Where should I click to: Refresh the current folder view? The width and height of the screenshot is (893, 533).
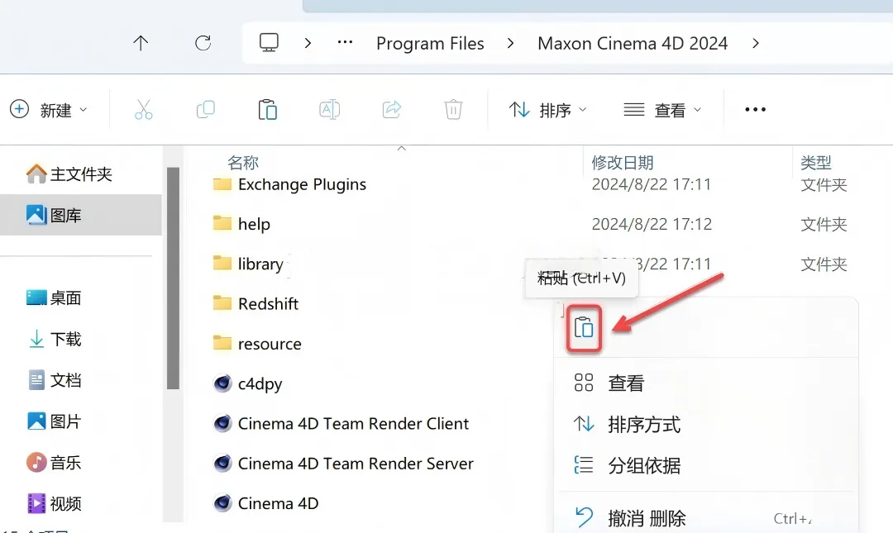pos(203,43)
